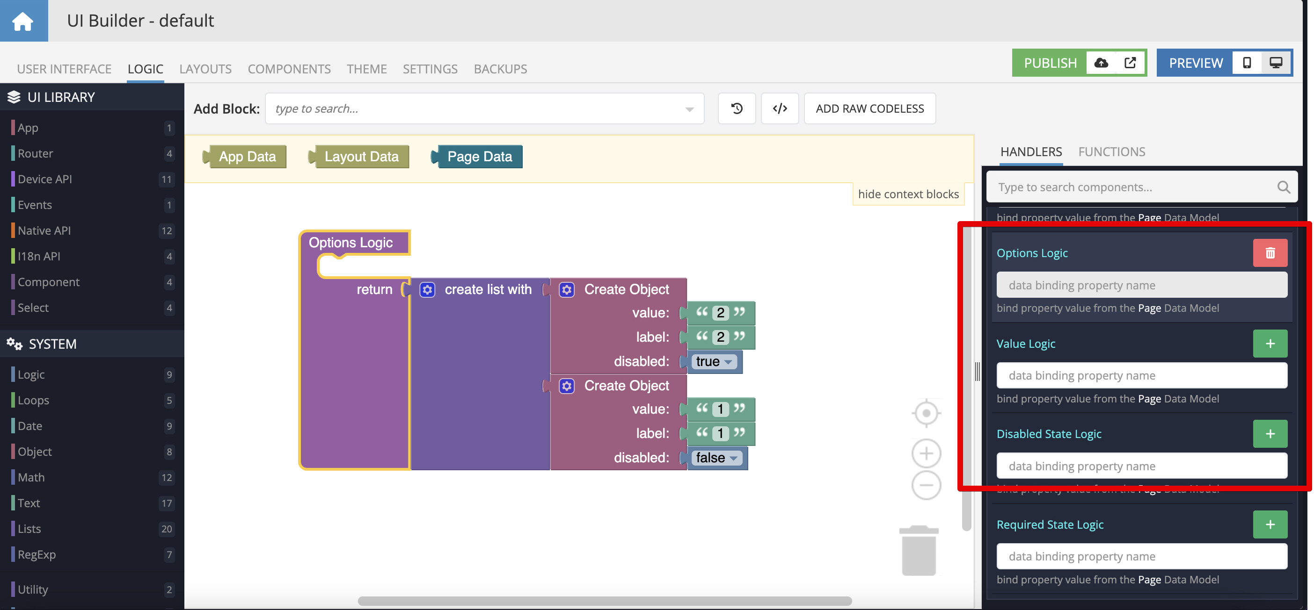Click the gear icon on Create Object block
The height and width of the screenshot is (610, 1314).
(566, 289)
